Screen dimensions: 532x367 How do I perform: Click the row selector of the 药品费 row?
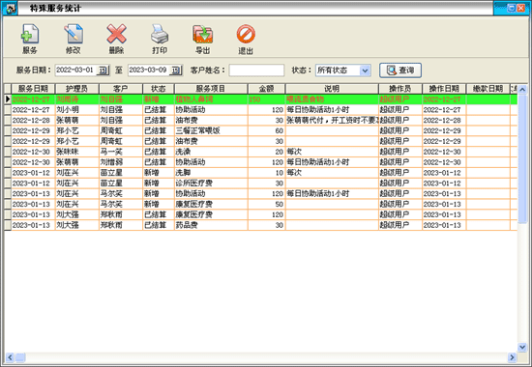pos(8,225)
